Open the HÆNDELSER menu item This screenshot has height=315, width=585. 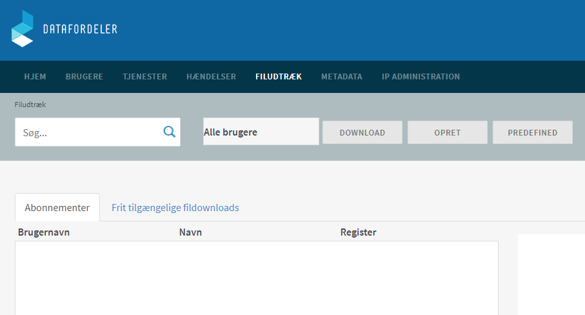point(211,77)
